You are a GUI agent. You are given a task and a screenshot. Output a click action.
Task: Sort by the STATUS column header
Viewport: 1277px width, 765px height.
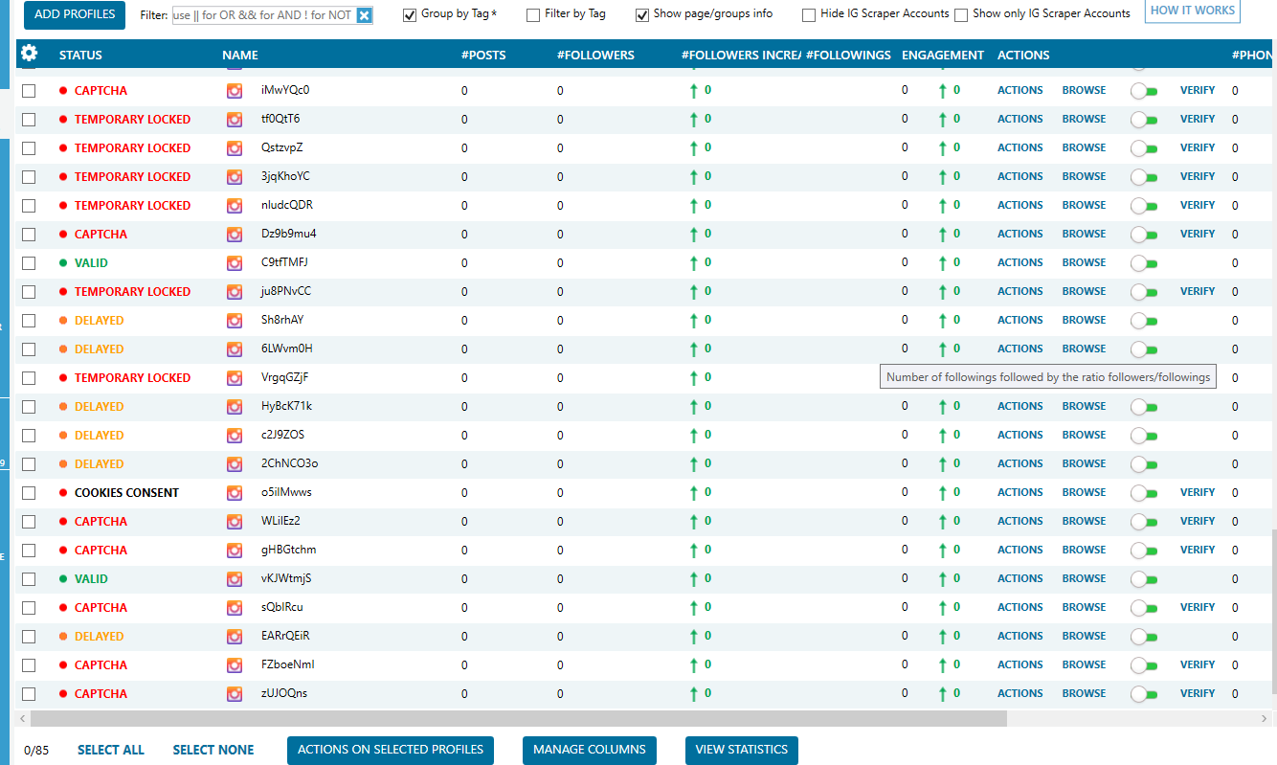click(80, 55)
